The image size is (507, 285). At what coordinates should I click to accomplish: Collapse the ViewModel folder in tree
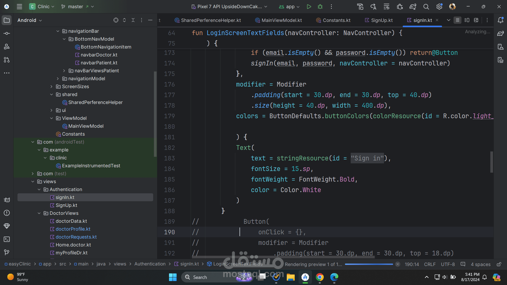[x=51, y=118]
